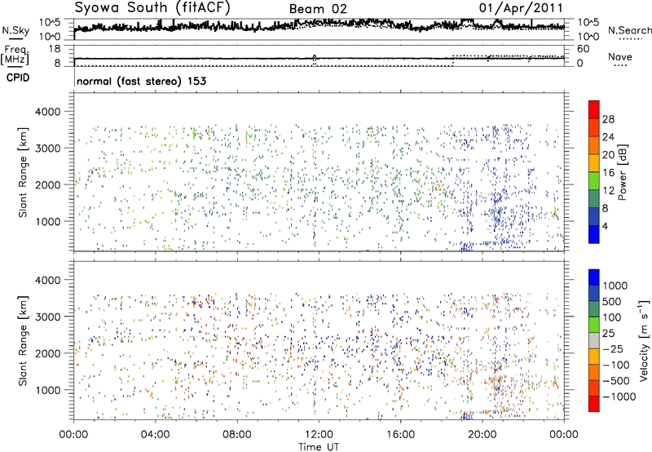Click the "-1000" velocity colorbar label

[619, 397]
